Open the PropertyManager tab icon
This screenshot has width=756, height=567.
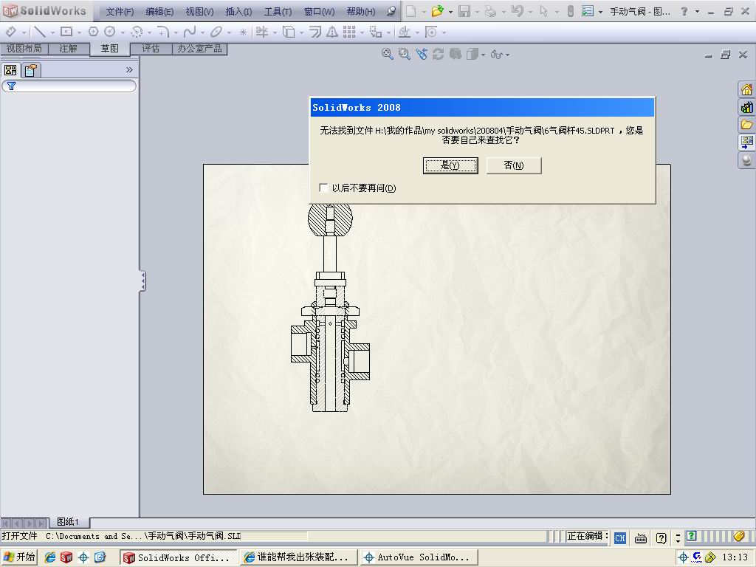pyautogui.click(x=31, y=70)
